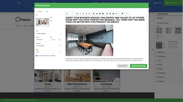This screenshot has height=102, width=183.
Task: Click the Hintergrund transparent swatch
Action: pyautogui.click(x=159, y=46)
